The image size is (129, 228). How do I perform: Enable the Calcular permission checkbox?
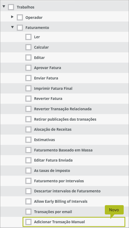point(28,47)
